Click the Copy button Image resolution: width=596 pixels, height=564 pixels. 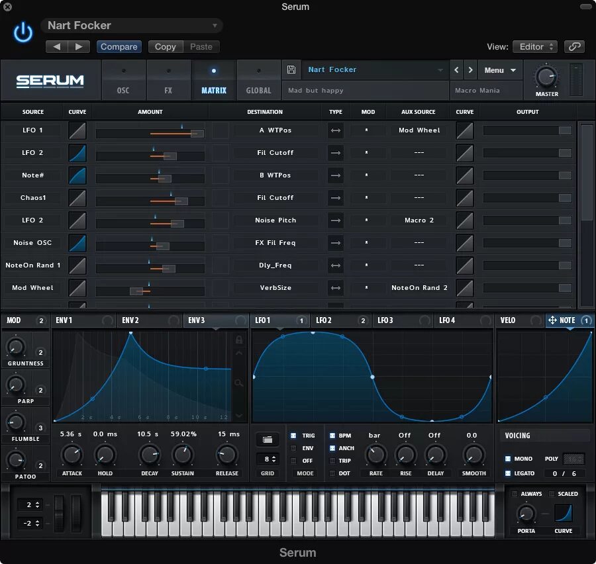coord(166,47)
